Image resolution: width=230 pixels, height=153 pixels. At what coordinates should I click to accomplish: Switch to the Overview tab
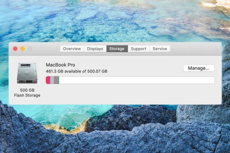tap(72, 49)
